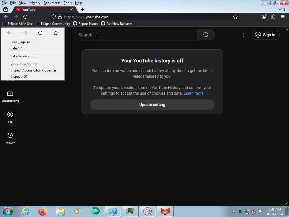Open Get New Releases bookmark
Image resolution: width=289 pixels, height=217 pixels.
click(117, 24)
